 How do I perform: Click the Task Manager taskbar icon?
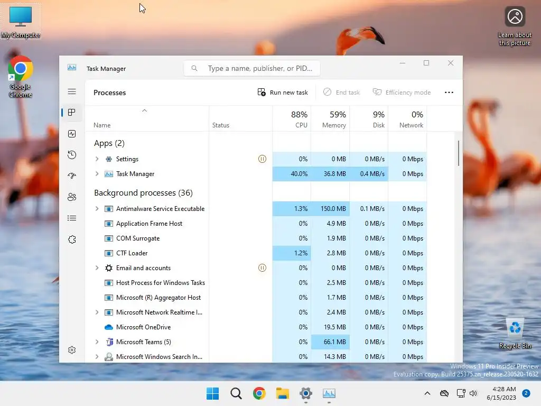click(x=329, y=393)
